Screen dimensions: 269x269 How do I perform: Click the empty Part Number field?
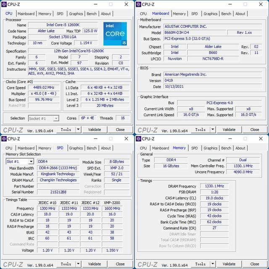[x=58, y=186]
